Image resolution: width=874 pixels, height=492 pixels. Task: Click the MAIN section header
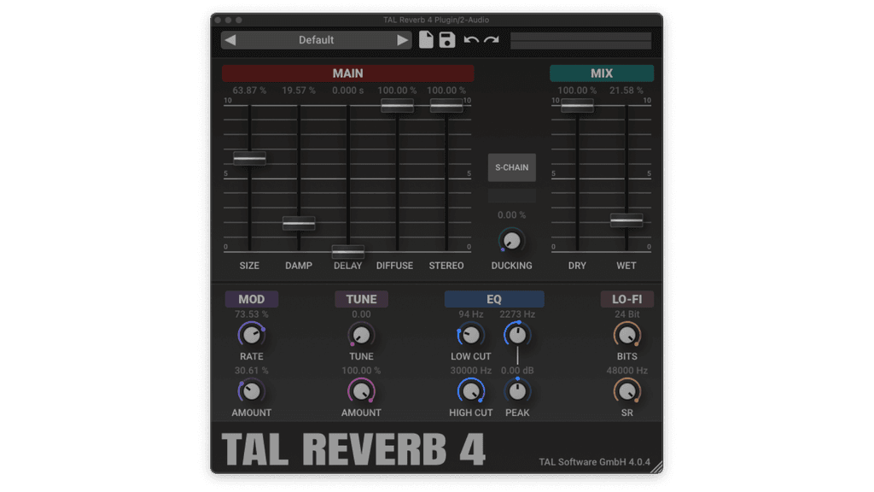click(x=348, y=73)
